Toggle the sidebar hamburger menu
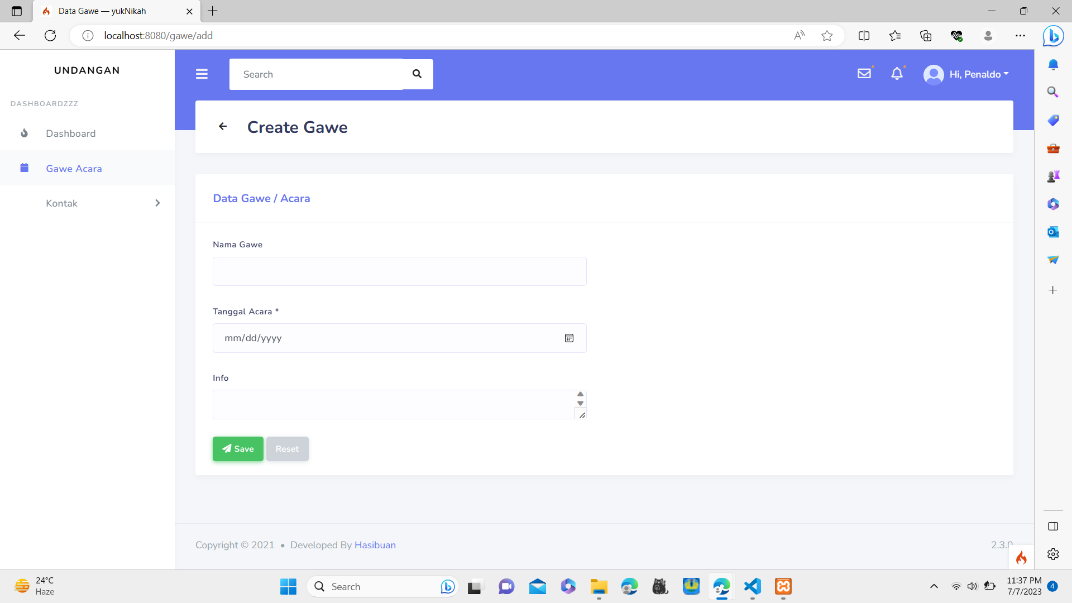The width and height of the screenshot is (1072, 603). [x=202, y=74]
